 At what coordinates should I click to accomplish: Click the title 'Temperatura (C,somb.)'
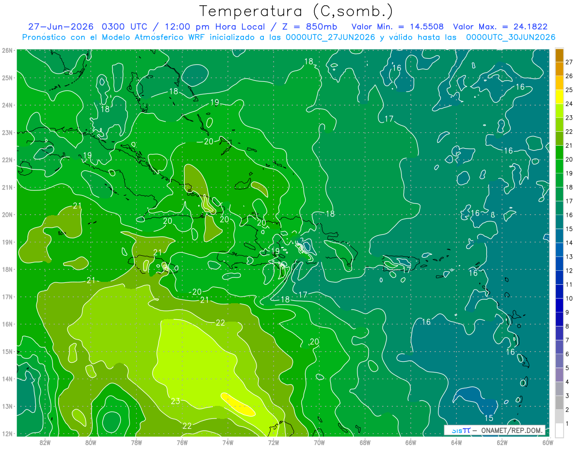pos(296,12)
